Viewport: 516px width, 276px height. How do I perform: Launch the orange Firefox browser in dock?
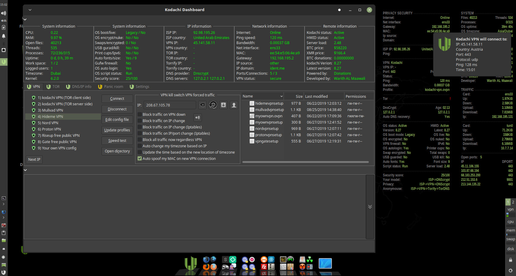pos(206,267)
